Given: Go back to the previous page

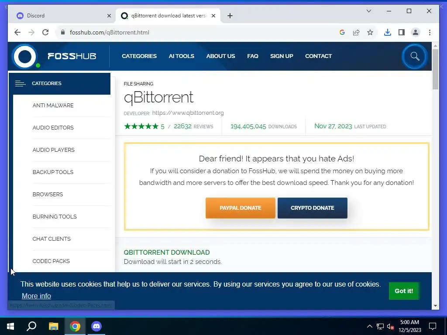Looking at the screenshot, I should (x=17, y=32).
